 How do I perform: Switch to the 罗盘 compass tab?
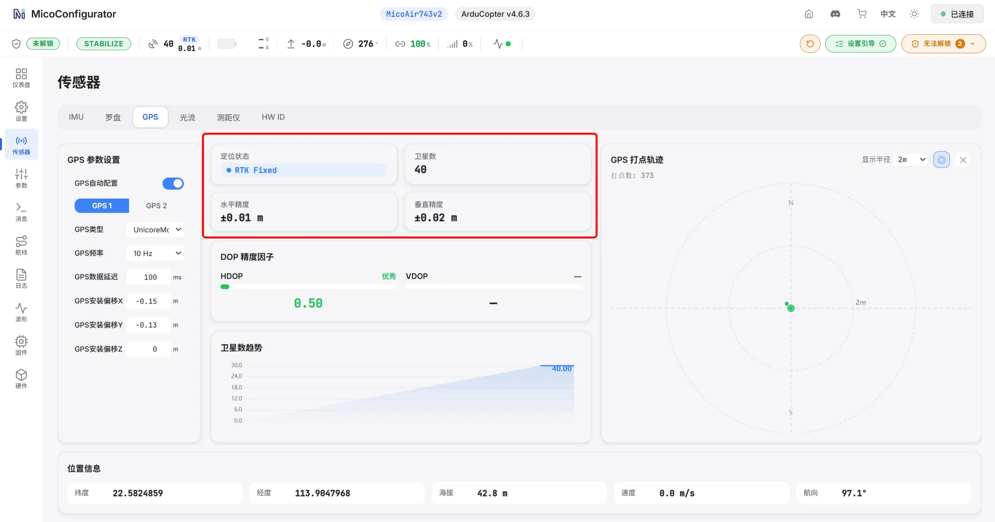(113, 117)
